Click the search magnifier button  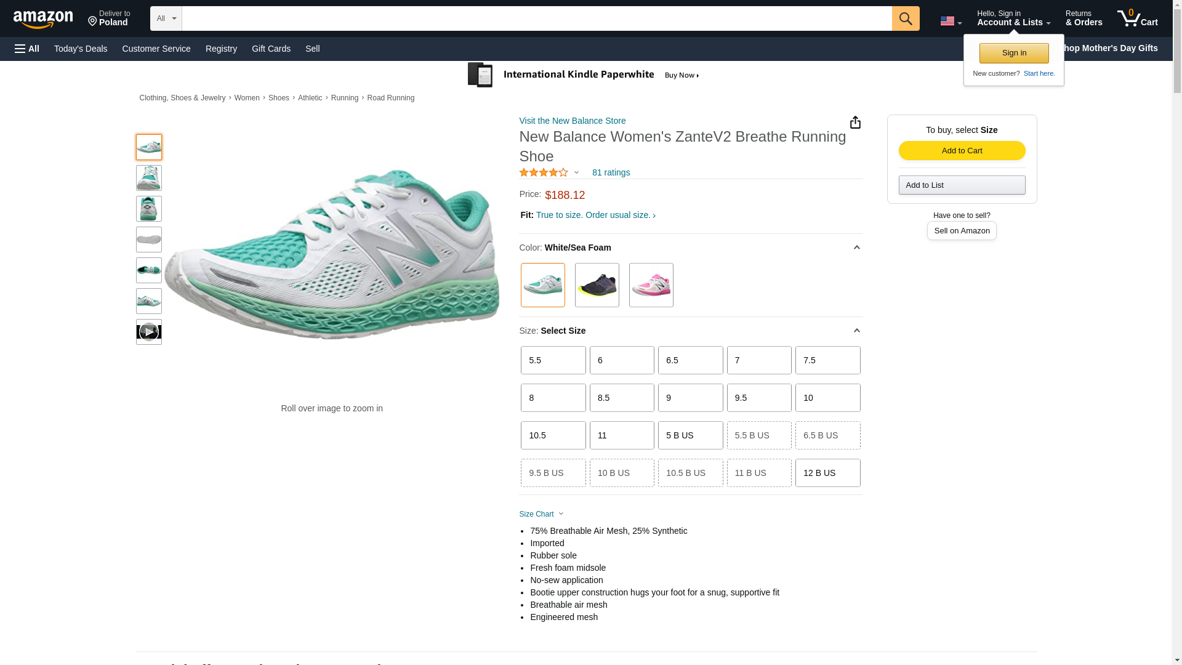(x=905, y=18)
